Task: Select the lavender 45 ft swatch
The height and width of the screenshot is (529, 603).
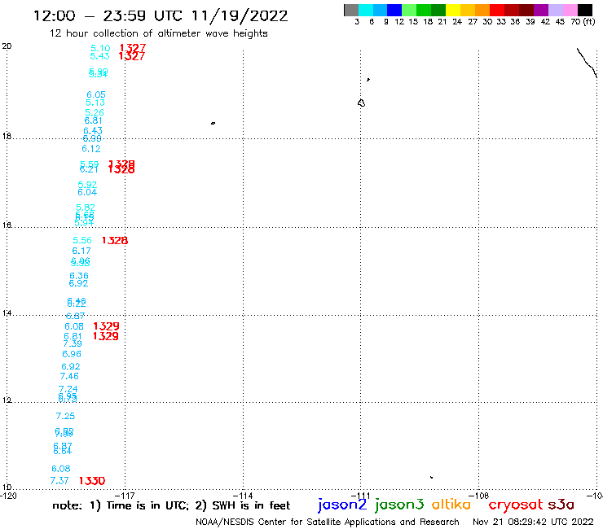Action: [555, 10]
